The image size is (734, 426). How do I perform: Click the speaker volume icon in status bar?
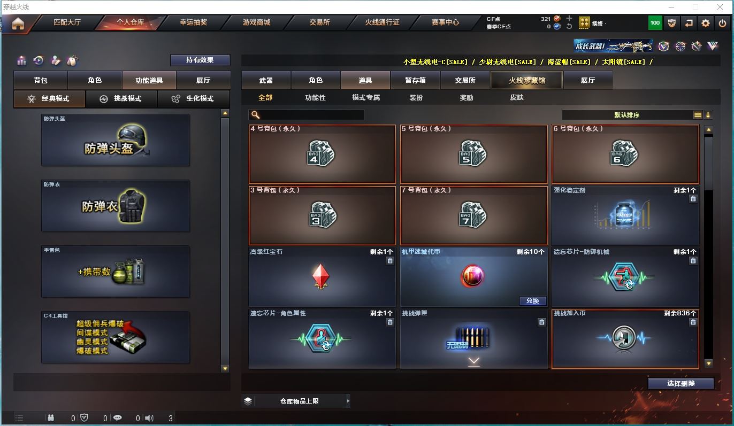149,418
